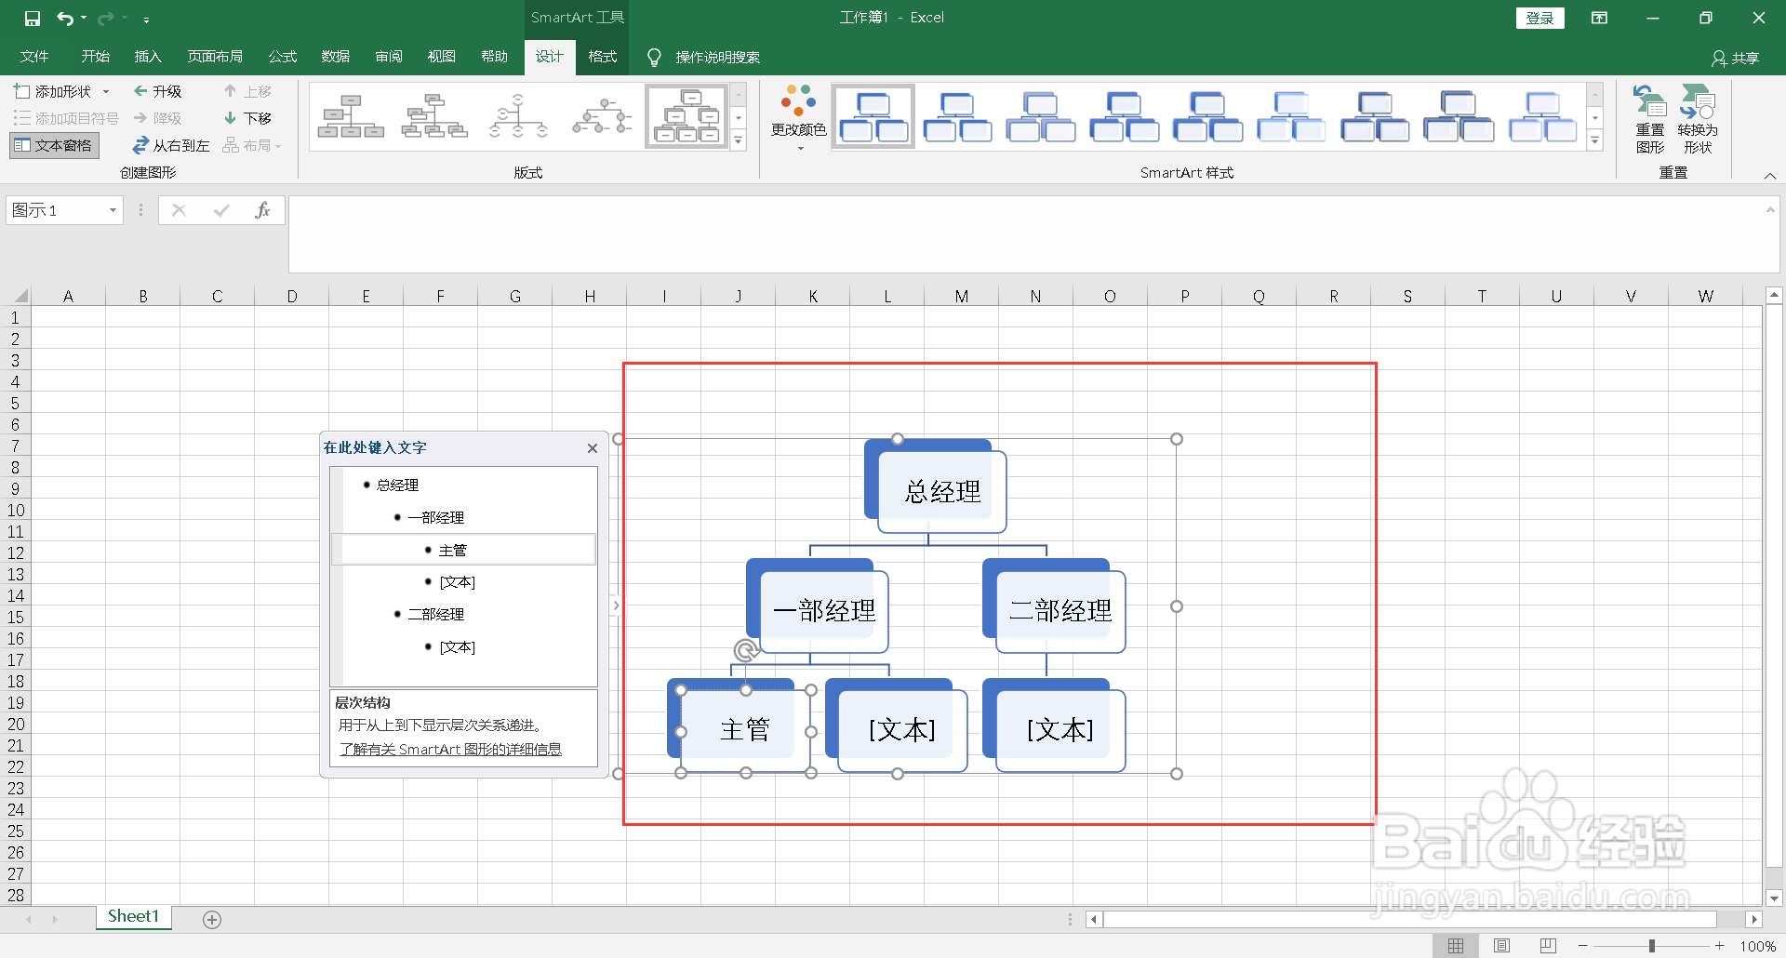The width and height of the screenshot is (1786, 958).
Task: Apply the second SmartArt style
Action: [x=957, y=116]
